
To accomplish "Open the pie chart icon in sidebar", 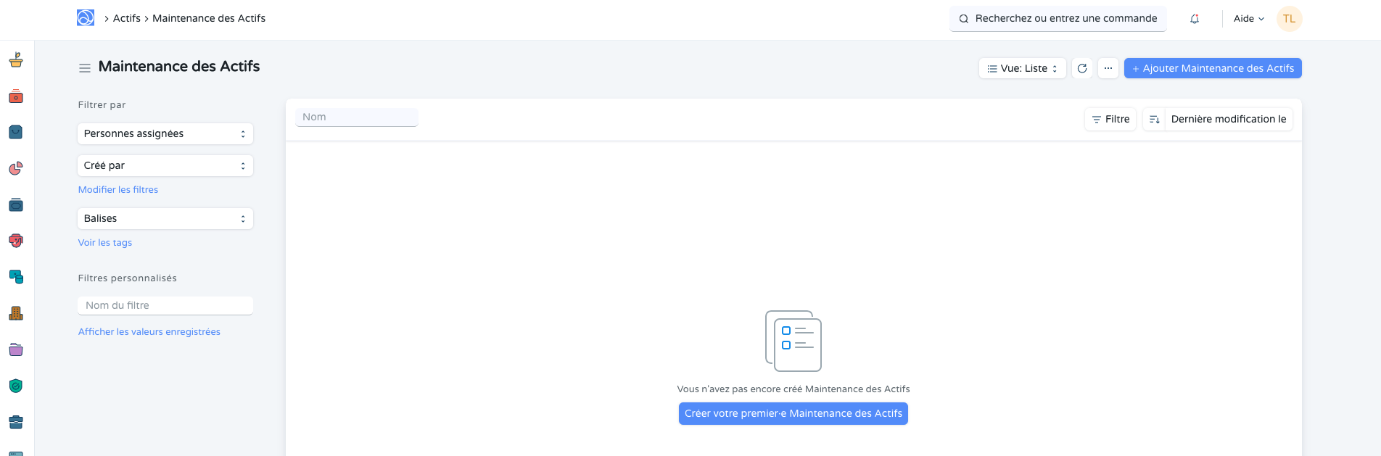I will click(x=16, y=168).
